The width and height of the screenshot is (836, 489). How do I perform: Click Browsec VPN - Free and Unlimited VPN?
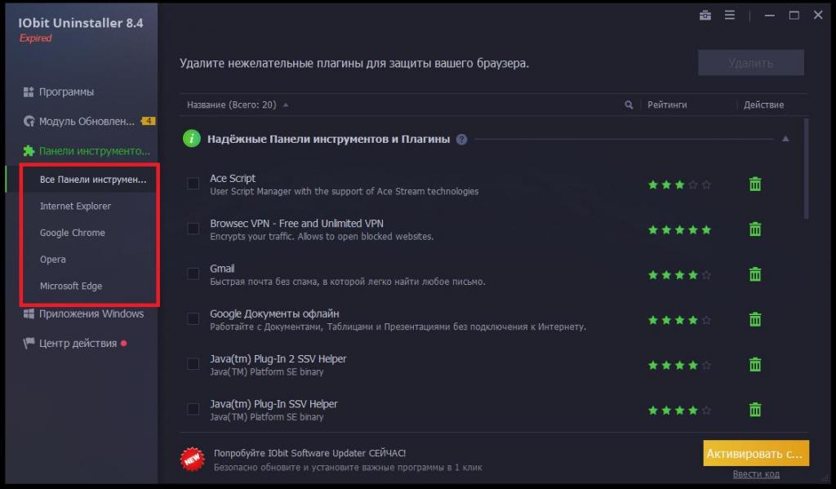pos(296,224)
